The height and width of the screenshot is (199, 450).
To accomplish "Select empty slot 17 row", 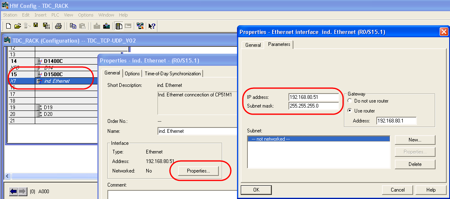I will click(x=53, y=94).
